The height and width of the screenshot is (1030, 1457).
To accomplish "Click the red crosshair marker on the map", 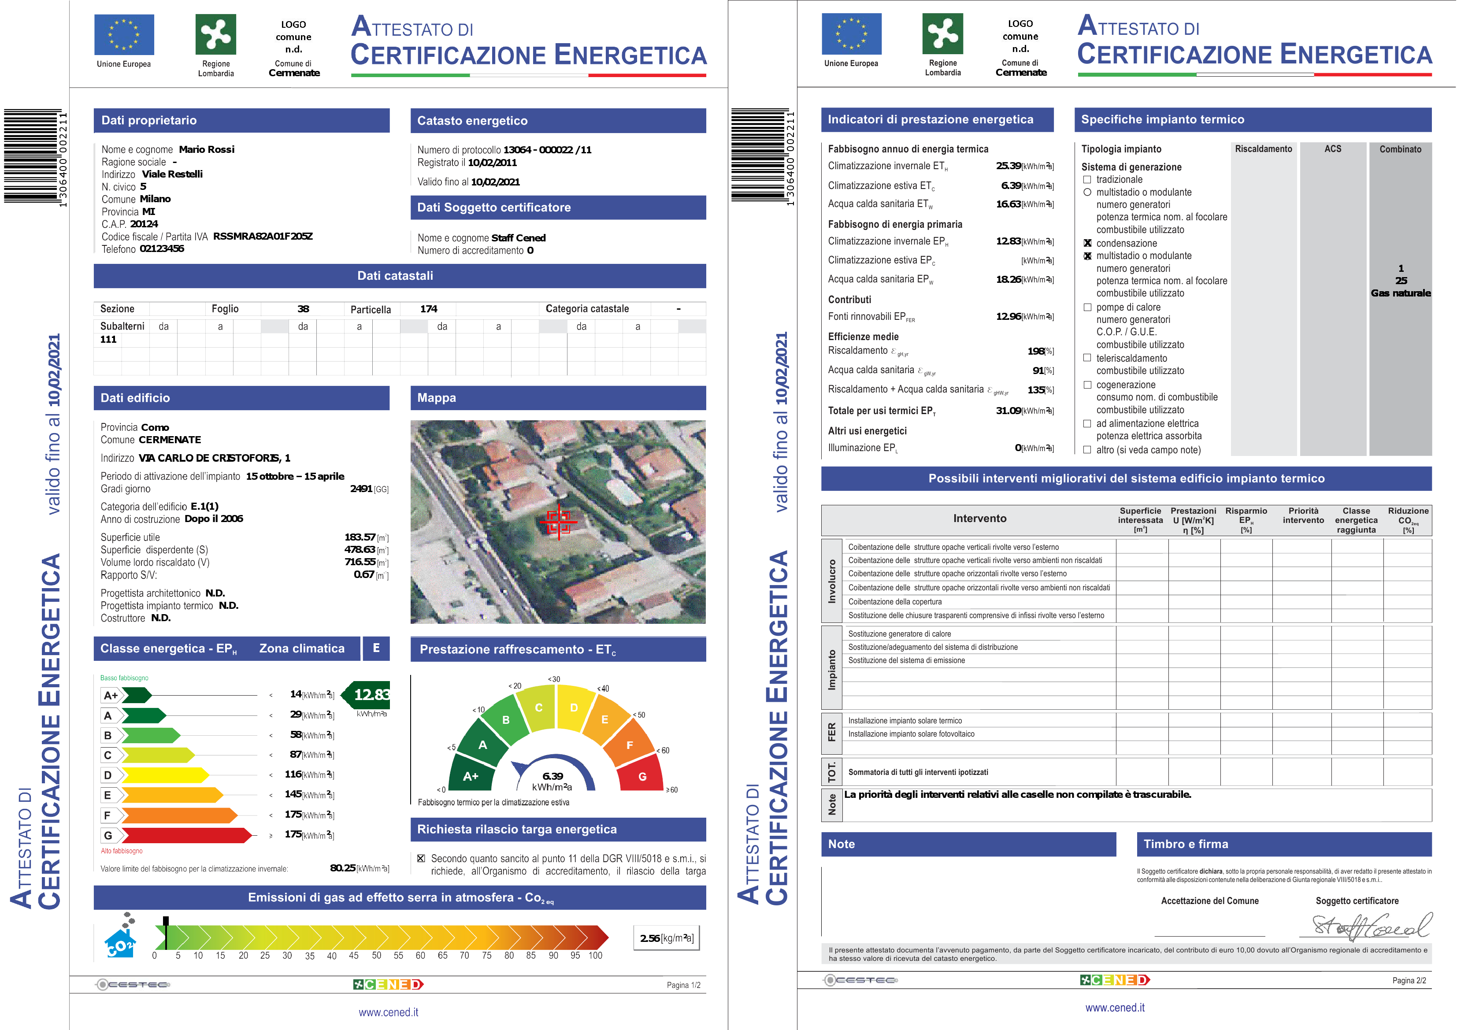I will (558, 522).
